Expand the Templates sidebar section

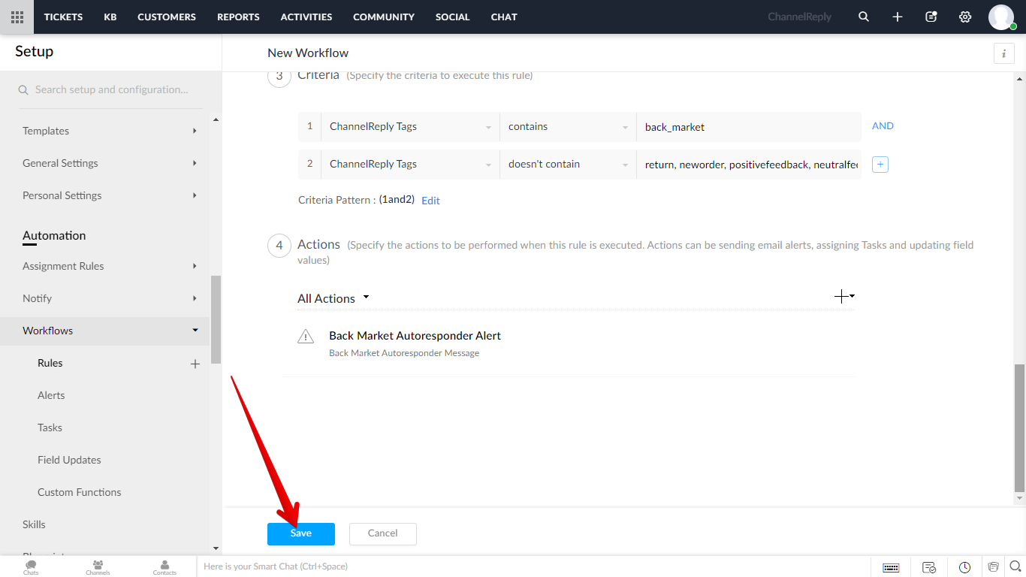[x=110, y=131]
